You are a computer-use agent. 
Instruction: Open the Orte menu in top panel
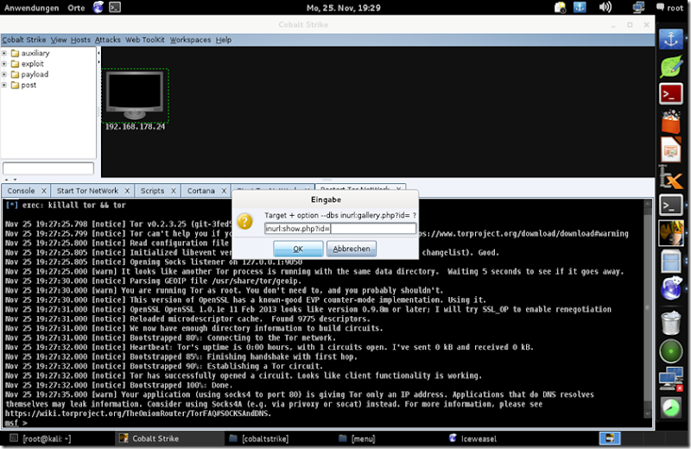tap(76, 8)
